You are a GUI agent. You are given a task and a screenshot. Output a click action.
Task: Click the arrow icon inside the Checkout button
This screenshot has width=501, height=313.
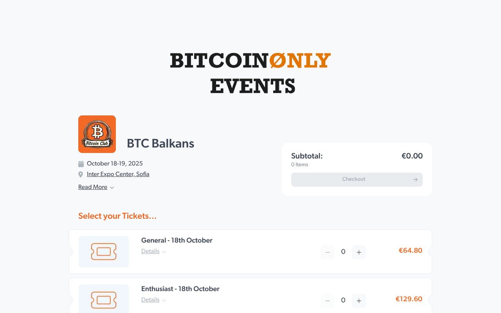point(414,179)
